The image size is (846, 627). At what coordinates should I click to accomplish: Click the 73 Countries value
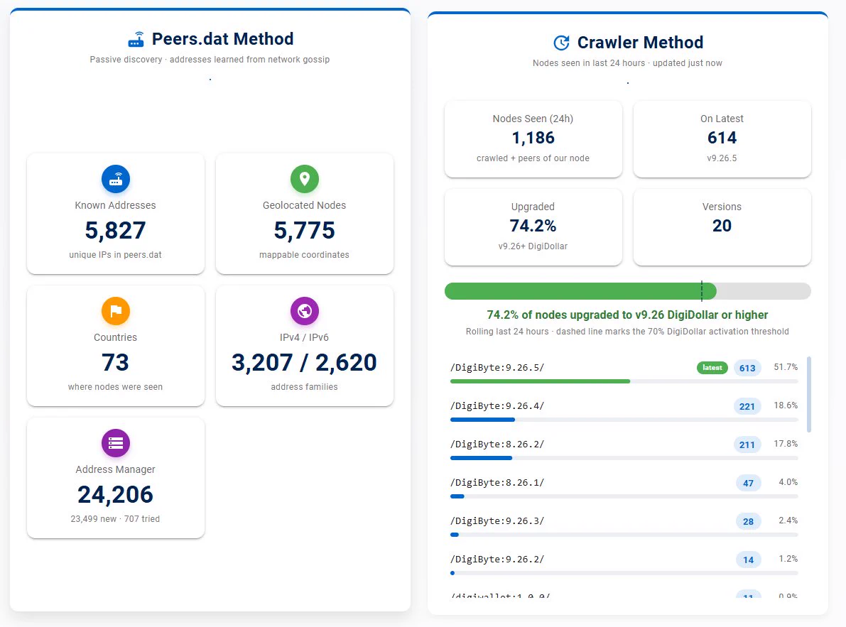[x=116, y=362]
